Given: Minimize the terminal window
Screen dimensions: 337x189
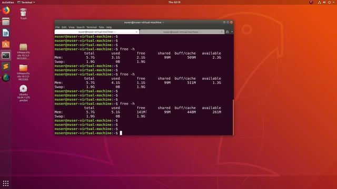Looking at the screenshot, I should coord(224,22).
